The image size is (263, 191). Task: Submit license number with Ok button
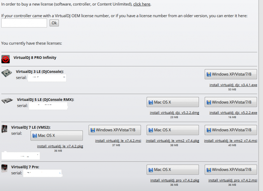[x=54, y=23]
